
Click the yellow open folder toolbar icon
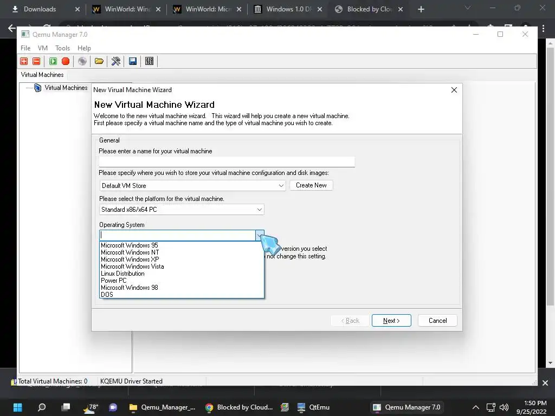[x=99, y=61]
